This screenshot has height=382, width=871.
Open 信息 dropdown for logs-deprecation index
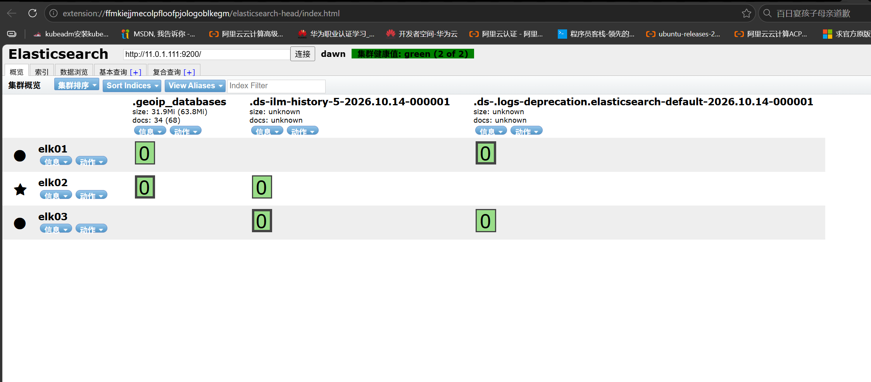tap(491, 131)
